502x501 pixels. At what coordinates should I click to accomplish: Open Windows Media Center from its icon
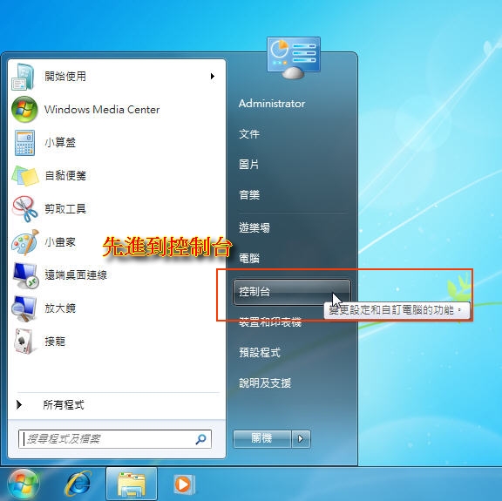[24, 110]
